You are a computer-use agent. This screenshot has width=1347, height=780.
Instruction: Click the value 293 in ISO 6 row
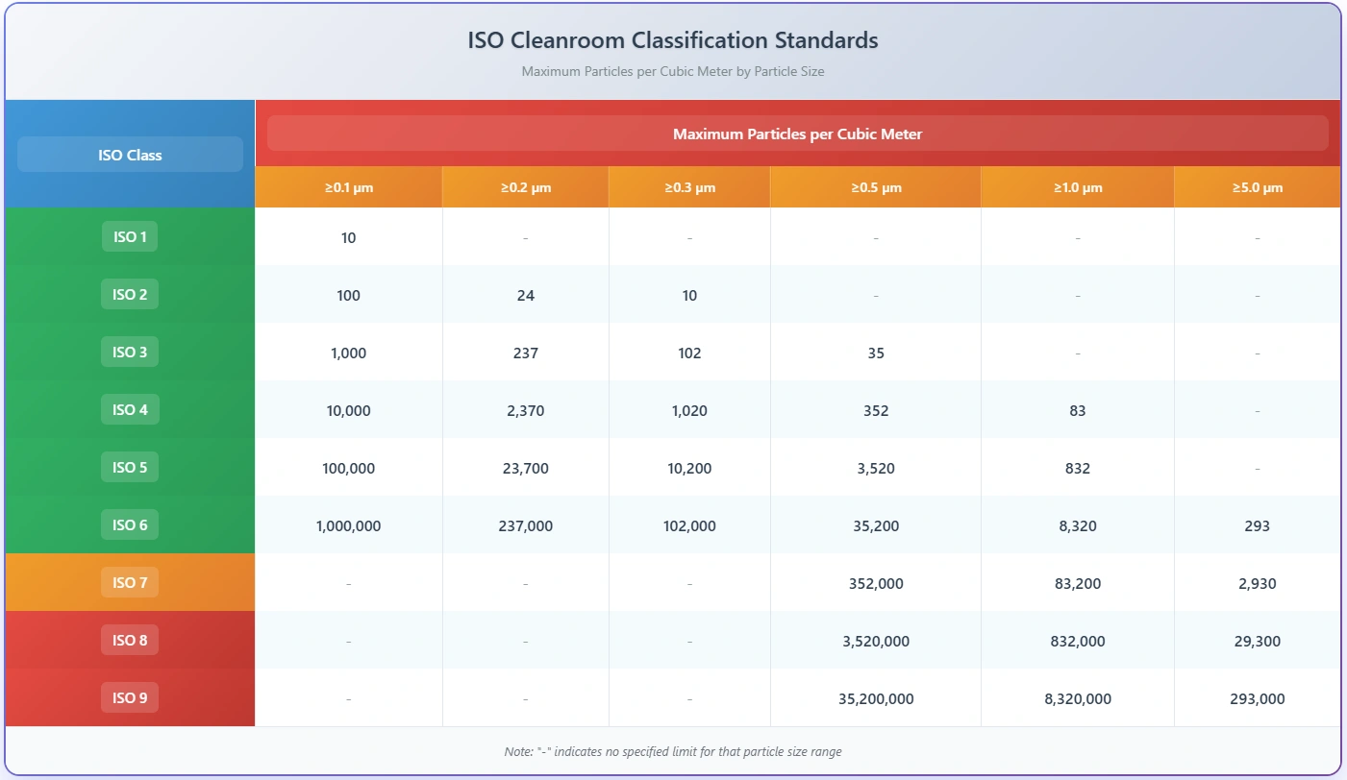coord(1257,525)
